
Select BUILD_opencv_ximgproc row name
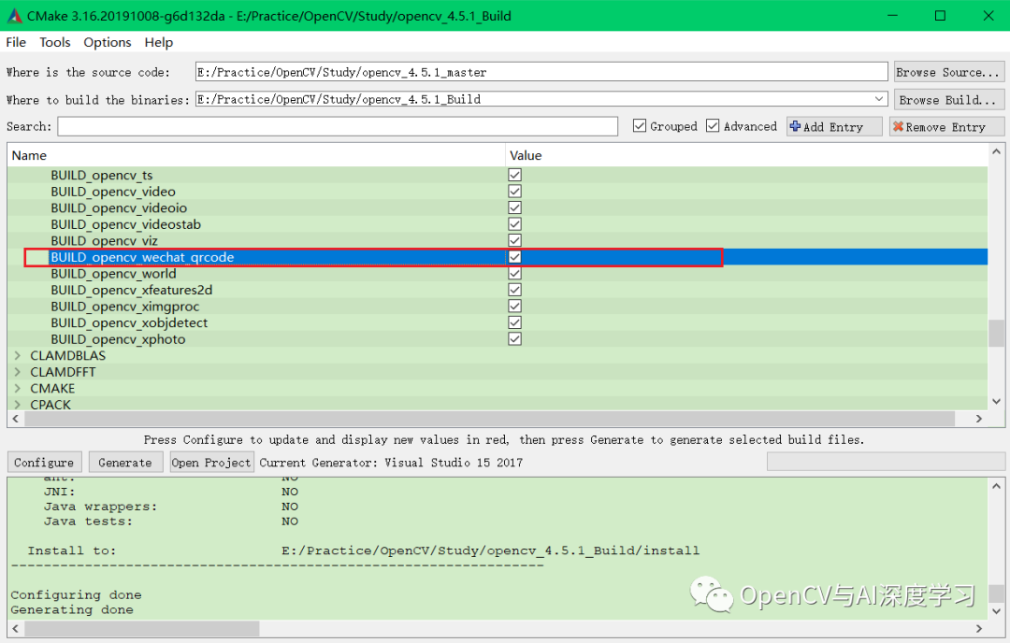pyautogui.click(x=125, y=307)
